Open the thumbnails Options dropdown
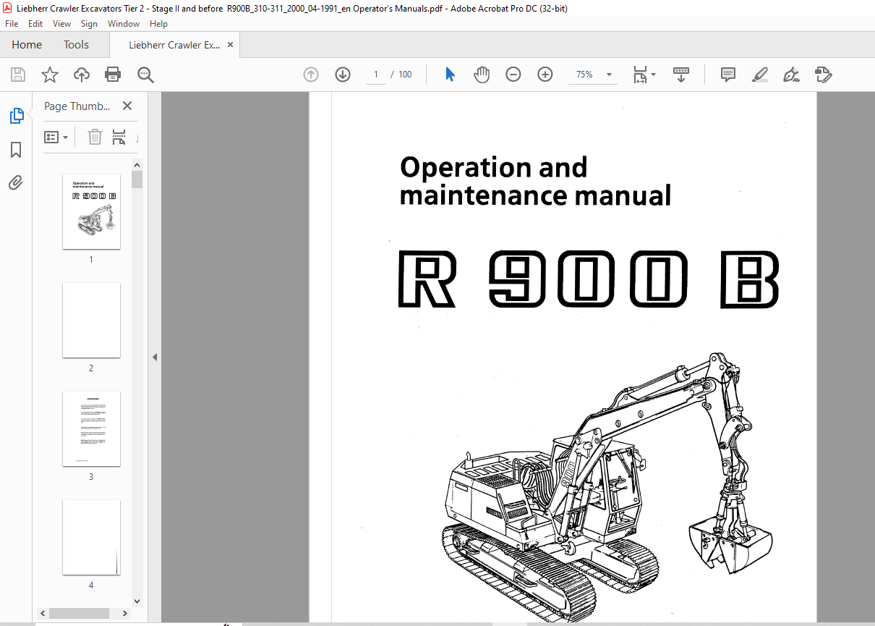Image resolution: width=875 pixels, height=626 pixels. [56, 137]
